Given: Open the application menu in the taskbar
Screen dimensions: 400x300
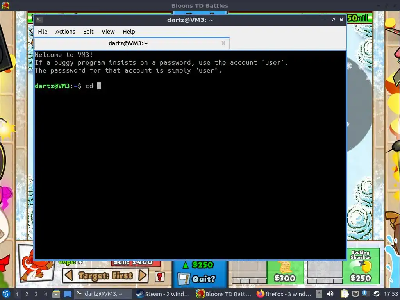Looking at the screenshot, I should tap(6, 294).
